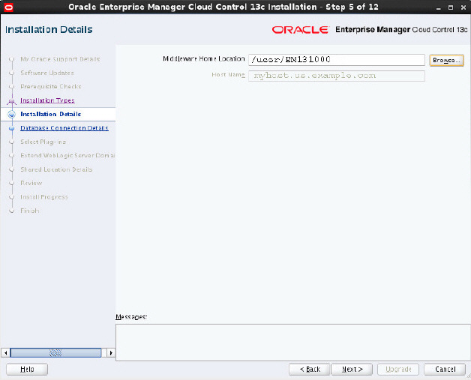Cancel the installation
This screenshot has width=471, height=380.
(x=445, y=370)
